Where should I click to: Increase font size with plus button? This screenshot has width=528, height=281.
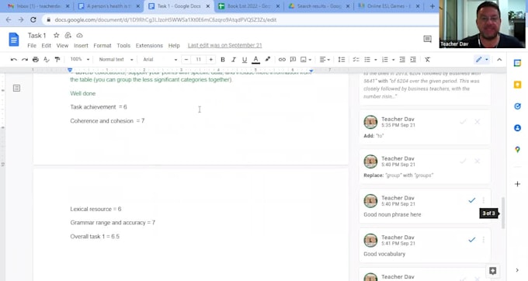[210, 60]
